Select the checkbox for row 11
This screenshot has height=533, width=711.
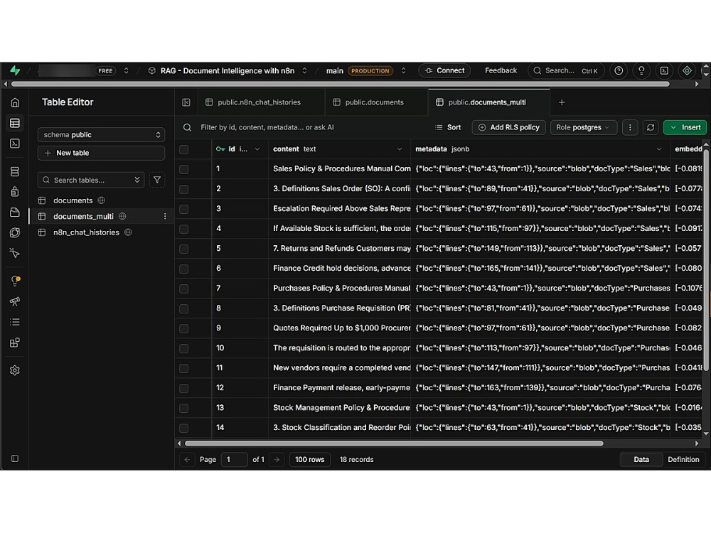pos(183,368)
